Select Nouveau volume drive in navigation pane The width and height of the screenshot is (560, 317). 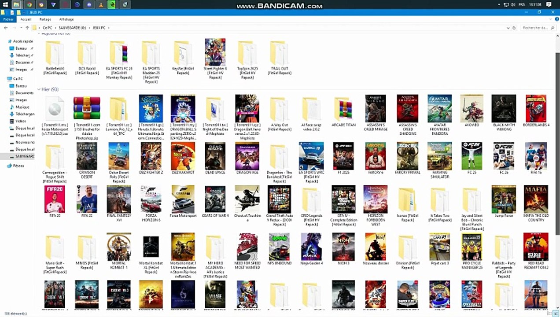22,142
